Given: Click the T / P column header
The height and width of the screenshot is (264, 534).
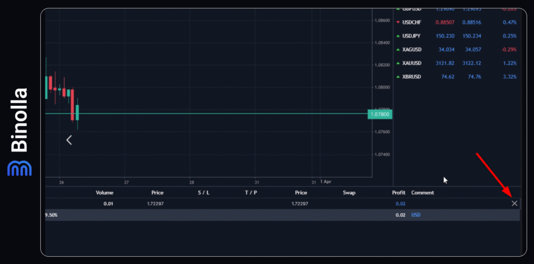Looking at the screenshot, I should [251, 193].
